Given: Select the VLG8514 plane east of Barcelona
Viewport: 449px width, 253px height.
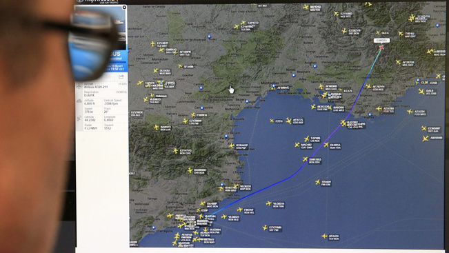Looking at the screenshot, I should (x=268, y=203).
